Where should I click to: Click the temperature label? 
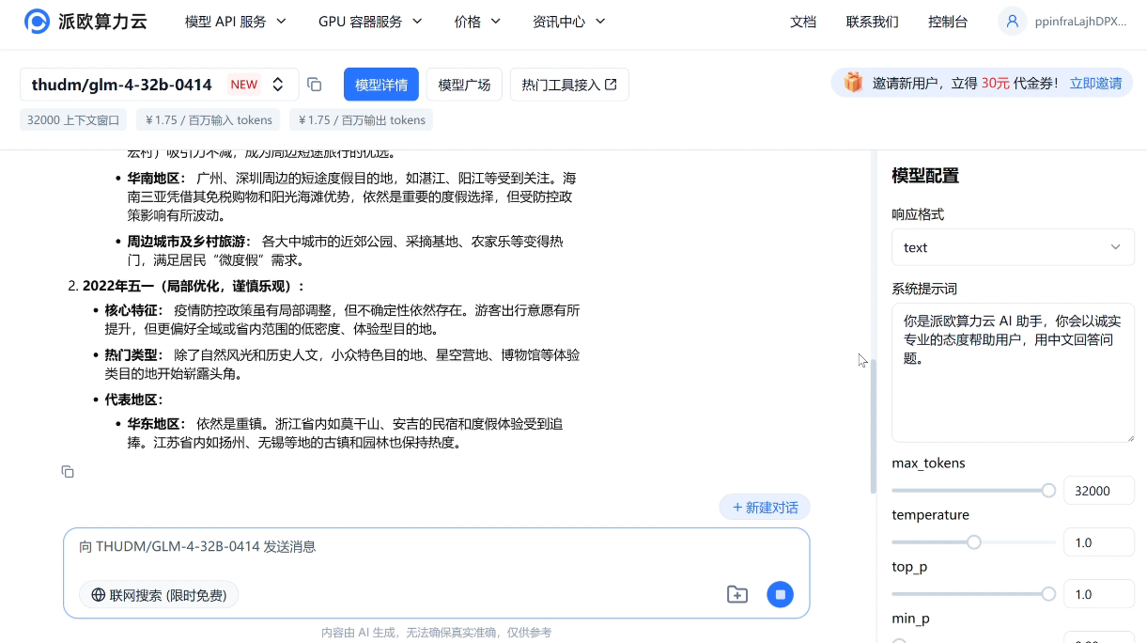click(930, 515)
